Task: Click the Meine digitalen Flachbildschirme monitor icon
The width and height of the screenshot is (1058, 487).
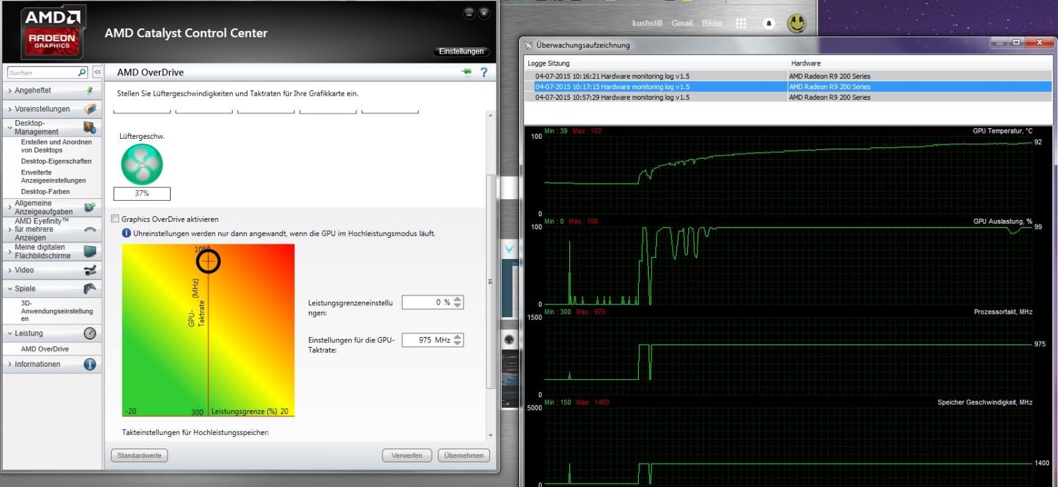Action: pos(90,251)
